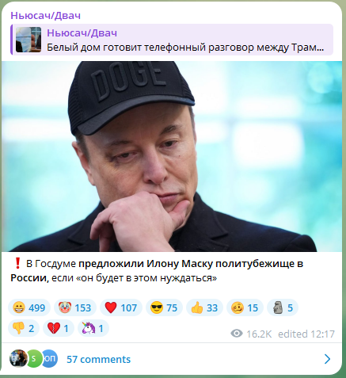Image resolution: width=346 pixels, height=378 pixels.
Task: Open the 57 comments thread
Action: 98,359
